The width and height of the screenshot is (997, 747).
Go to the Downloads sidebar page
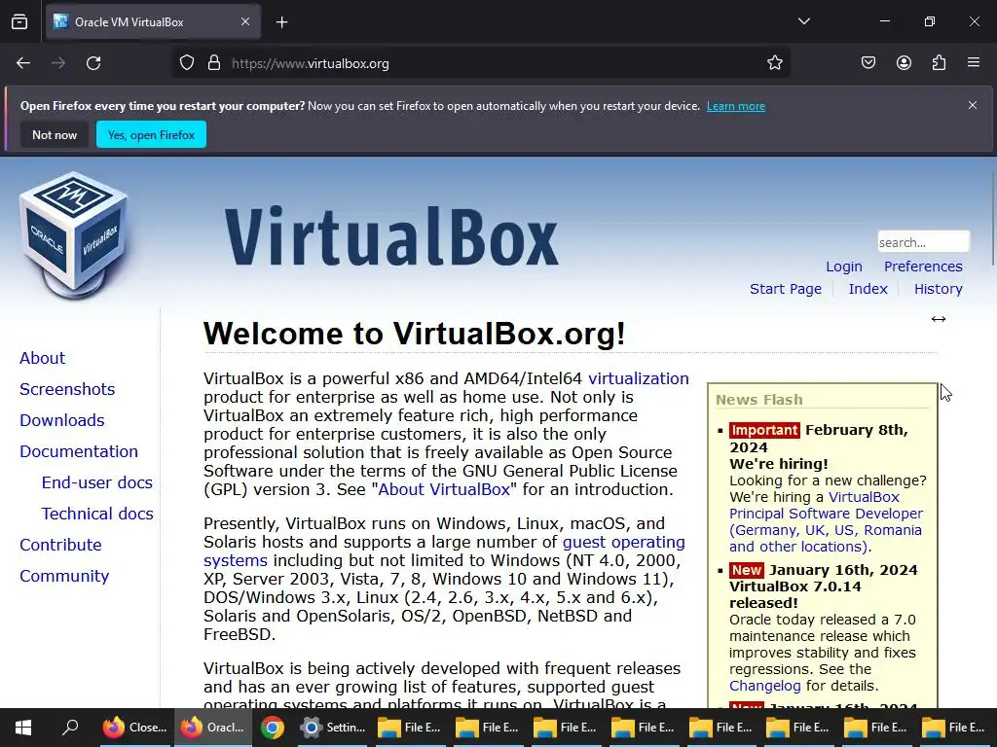pyautogui.click(x=61, y=420)
